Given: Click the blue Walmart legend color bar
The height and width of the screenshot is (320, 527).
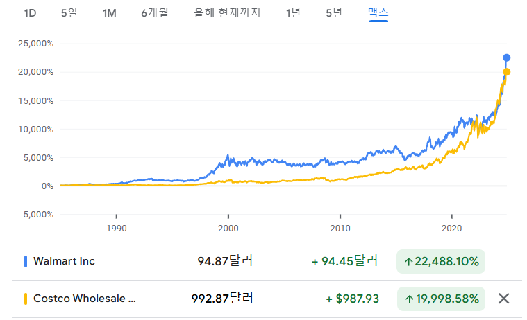Looking at the screenshot, I should [x=26, y=261].
